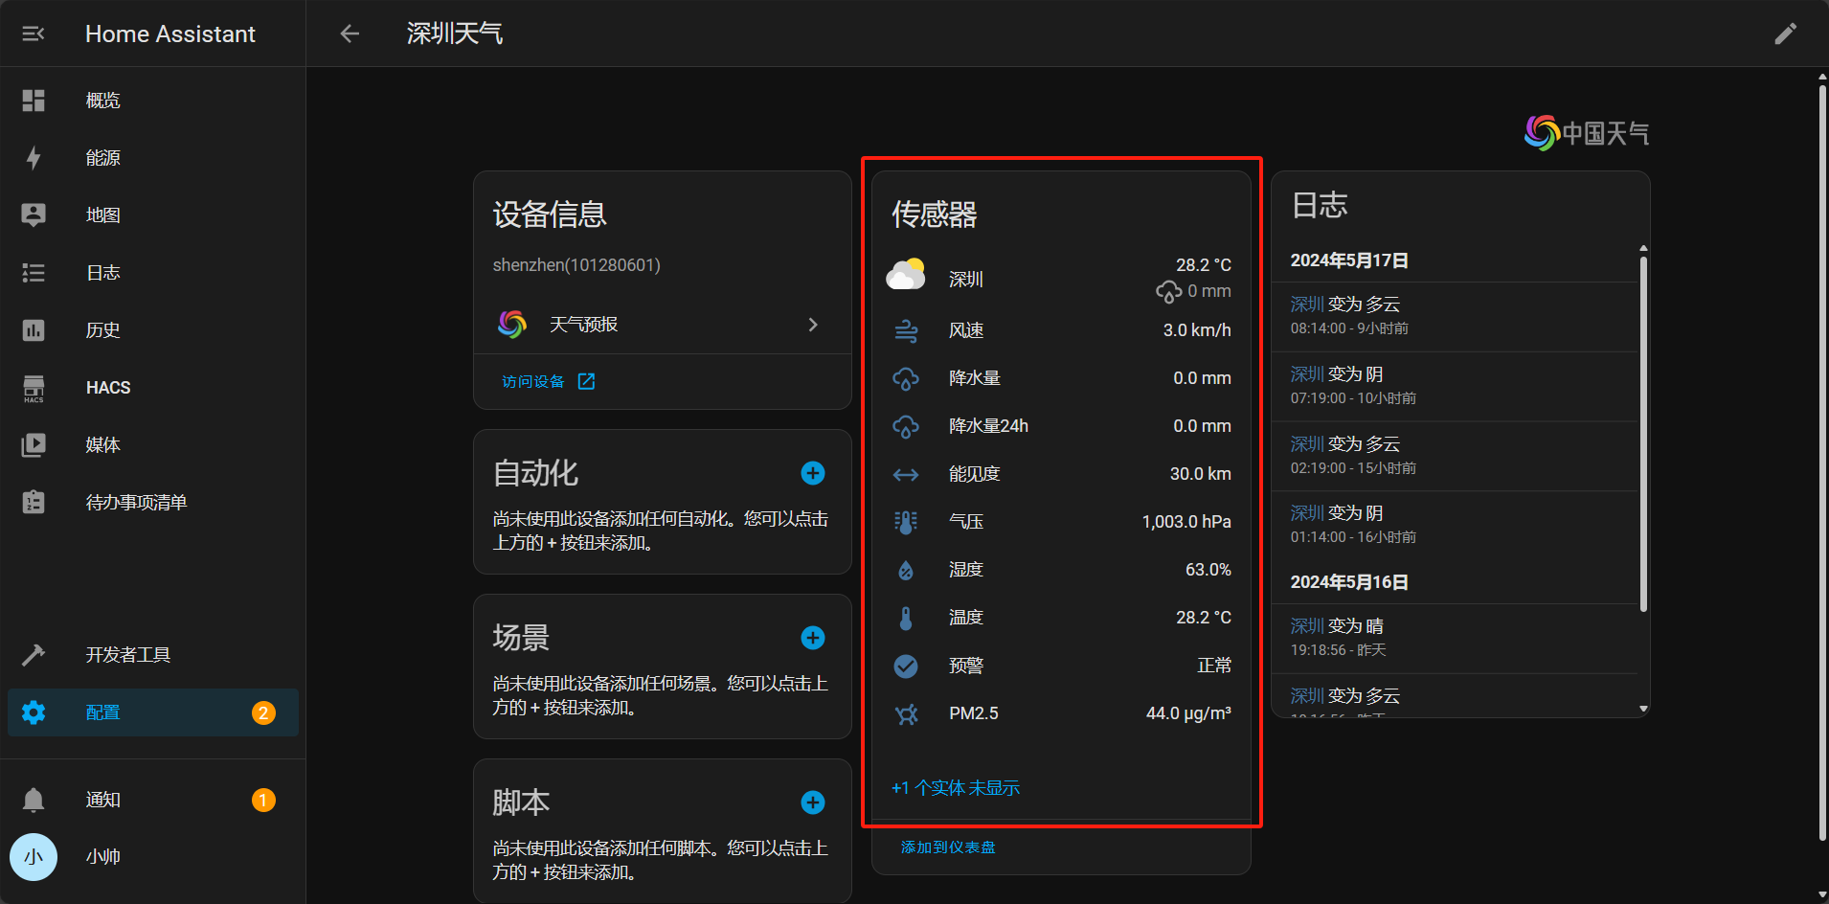
Task: Expand 天气预报 integration chevron
Action: pos(813,325)
